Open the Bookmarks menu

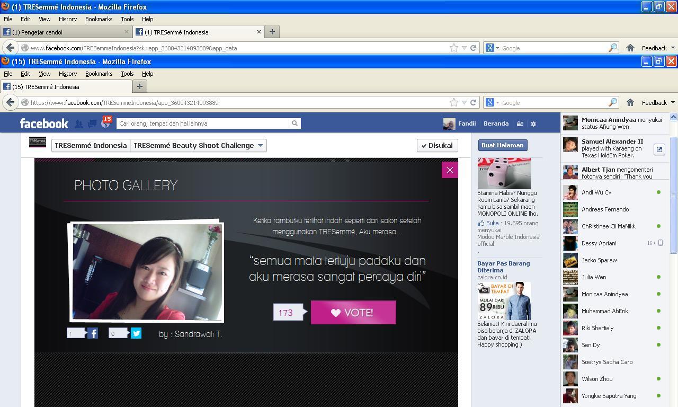(99, 74)
